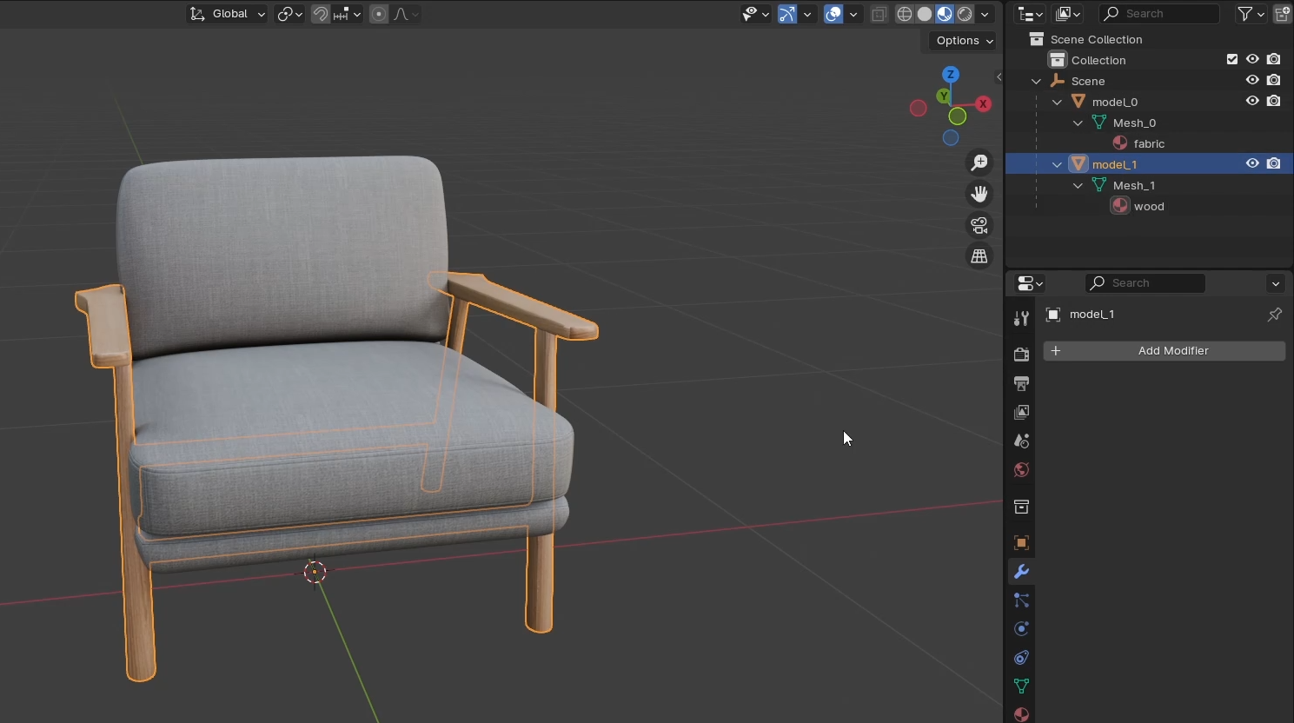Open the Tool properties tab
The height and width of the screenshot is (723, 1294).
pyautogui.click(x=1021, y=319)
